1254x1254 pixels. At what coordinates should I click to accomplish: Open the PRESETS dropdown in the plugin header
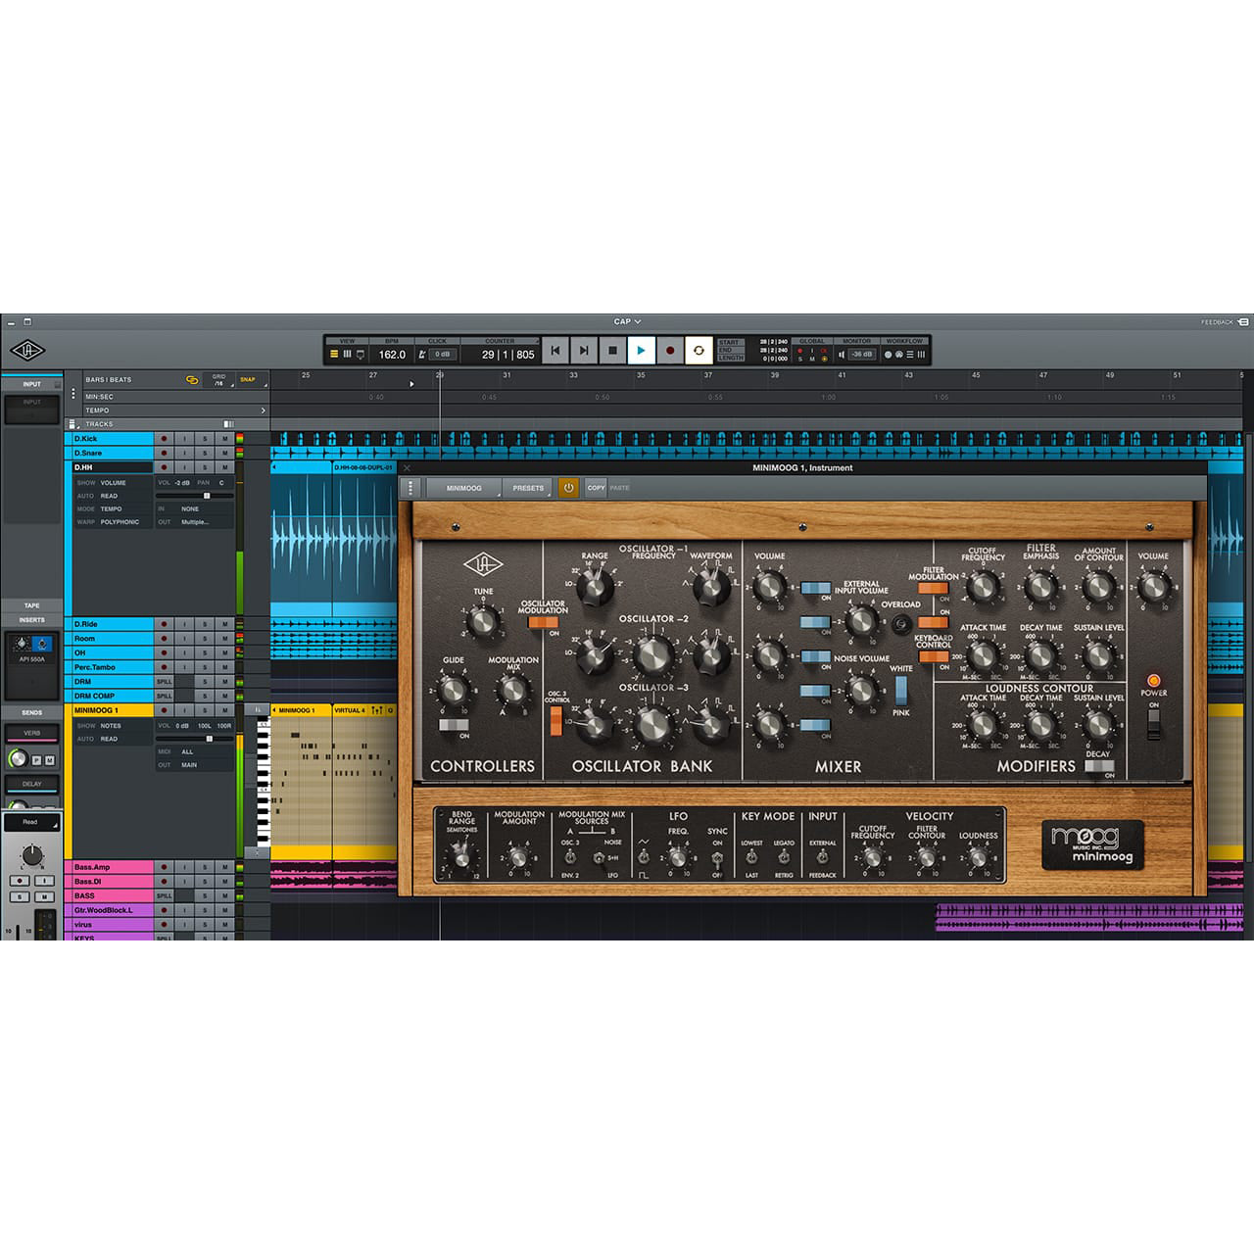[x=528, y=488]
